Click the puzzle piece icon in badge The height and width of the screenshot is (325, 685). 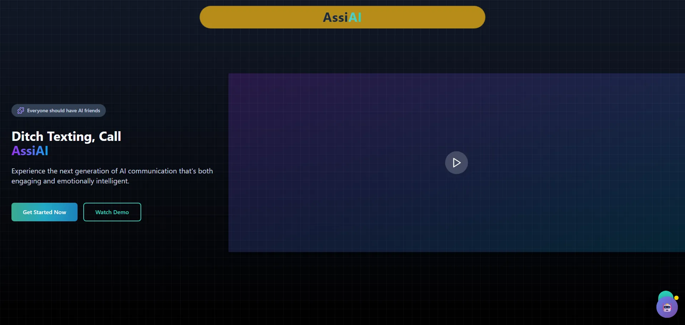21,110
